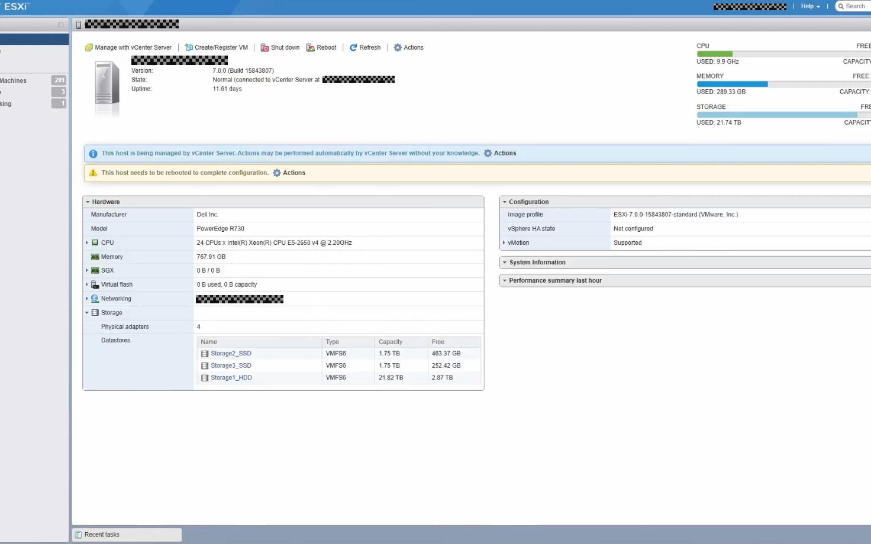Click the blue info icon in banner
The image size is (871, 544).
[93, 154]
